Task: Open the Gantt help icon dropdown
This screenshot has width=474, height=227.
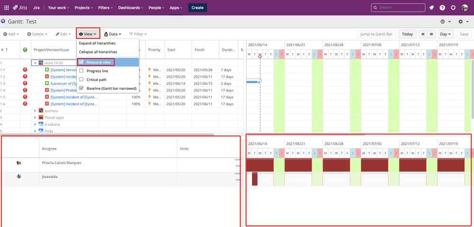Action: 446,21
